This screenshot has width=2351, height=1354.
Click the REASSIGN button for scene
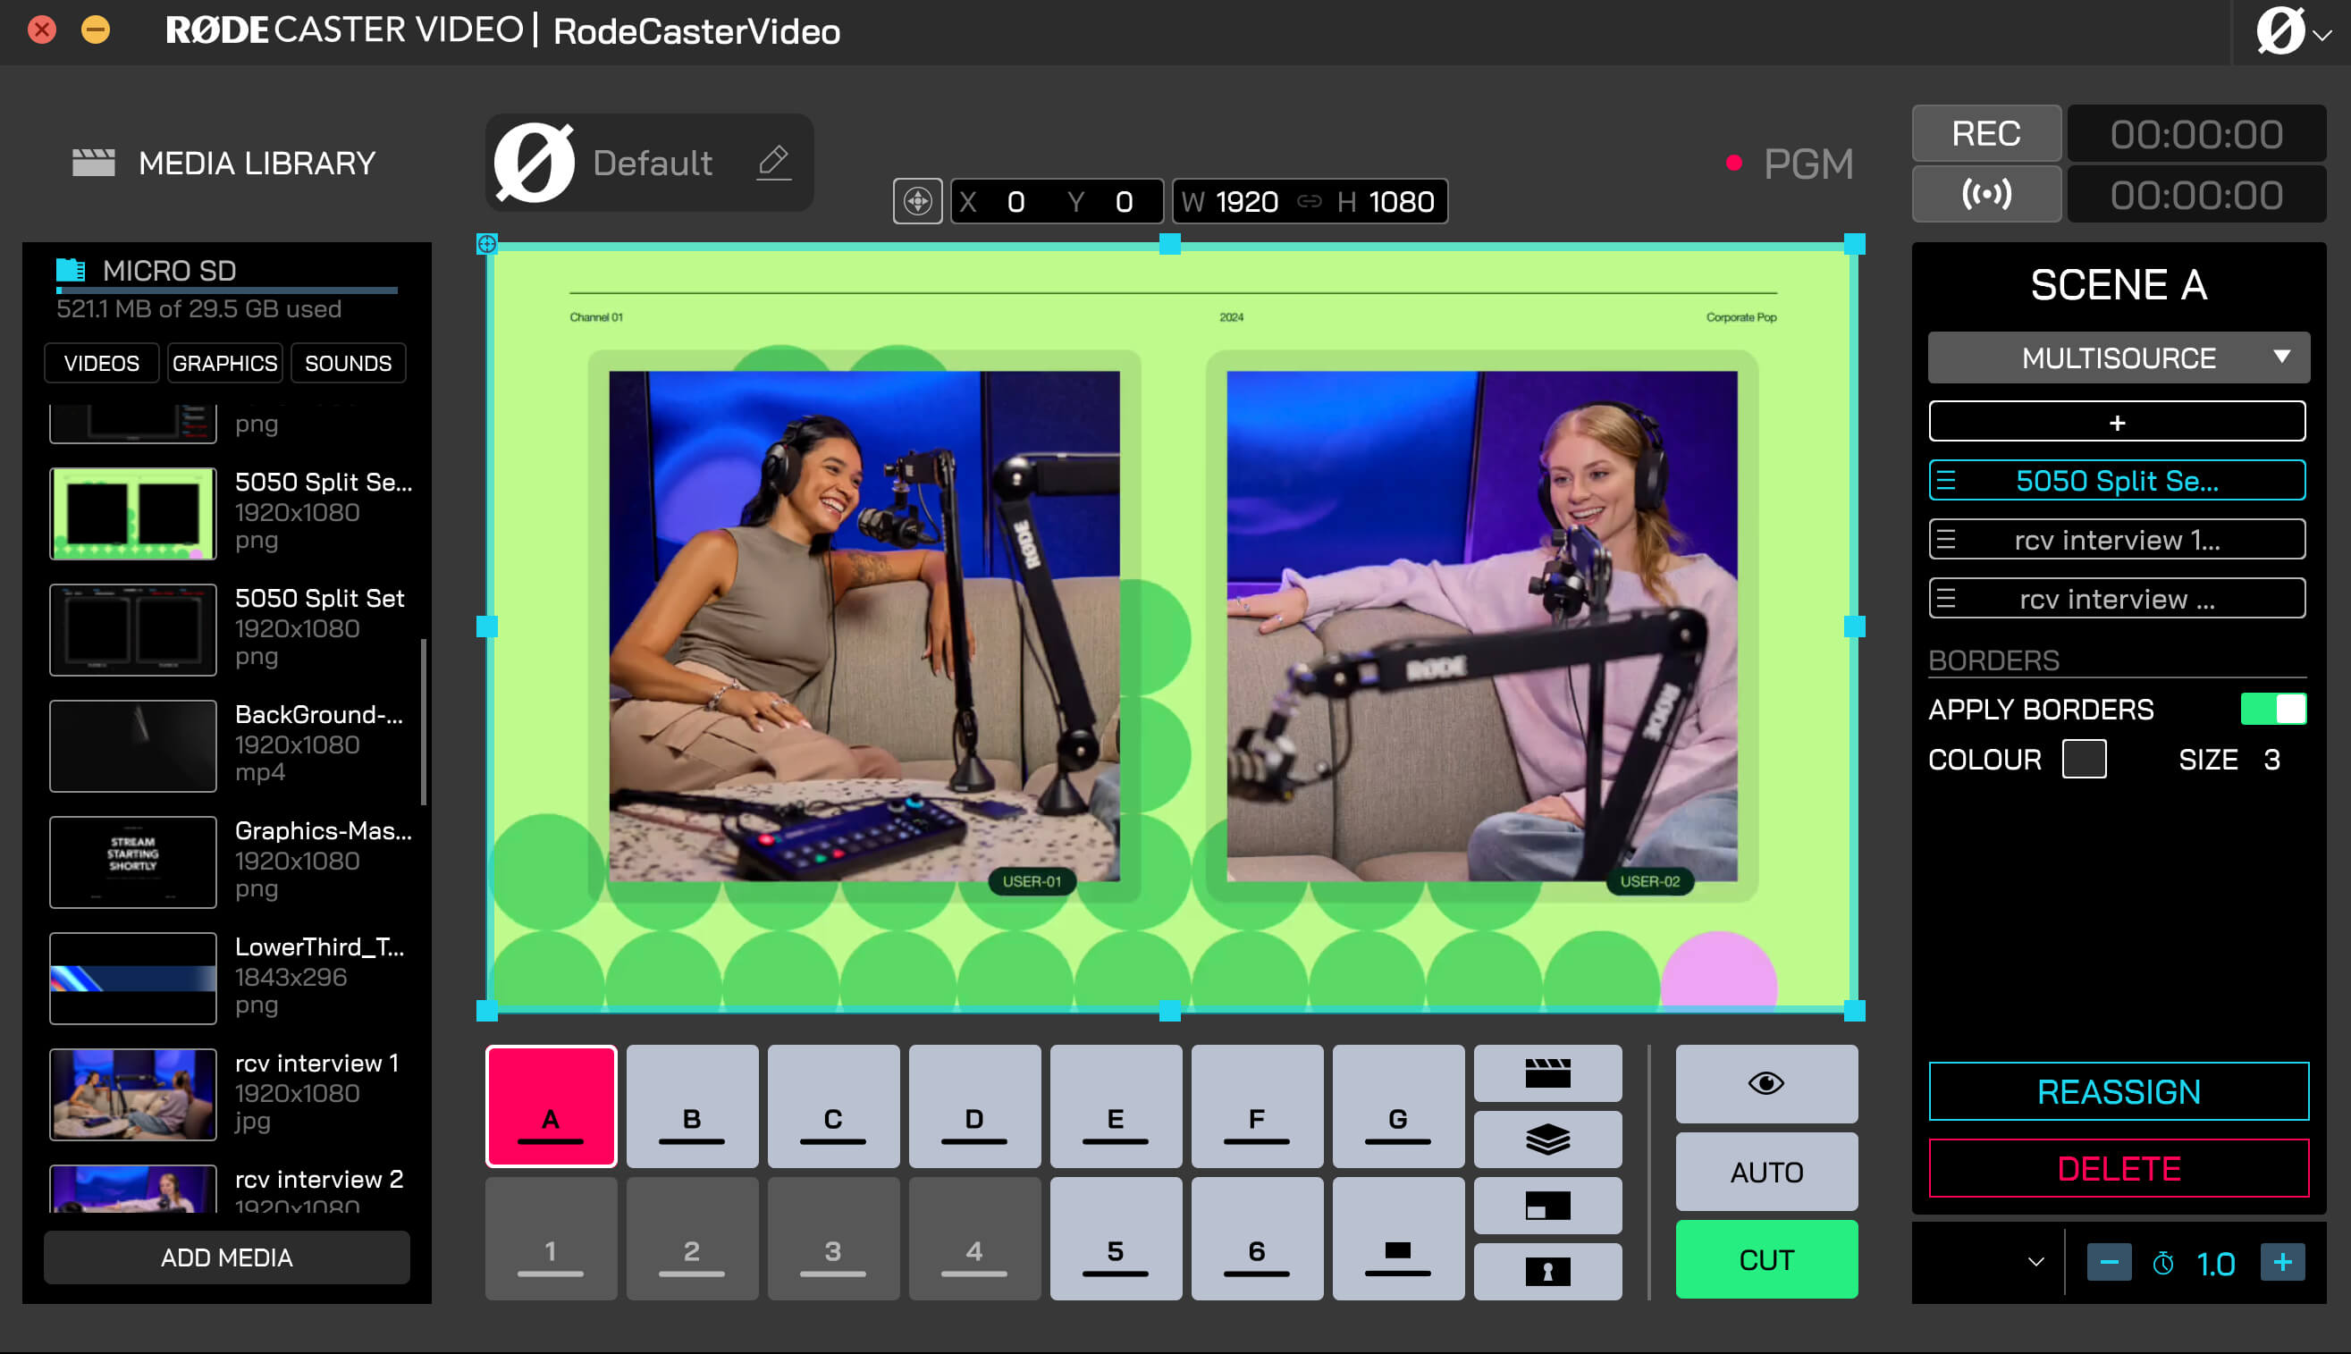click(x=2117, y=1091)
